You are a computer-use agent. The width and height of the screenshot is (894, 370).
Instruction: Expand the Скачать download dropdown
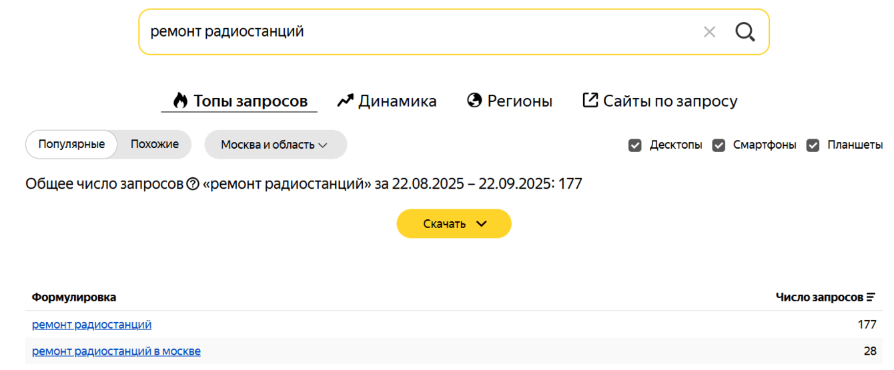(454, 224)
